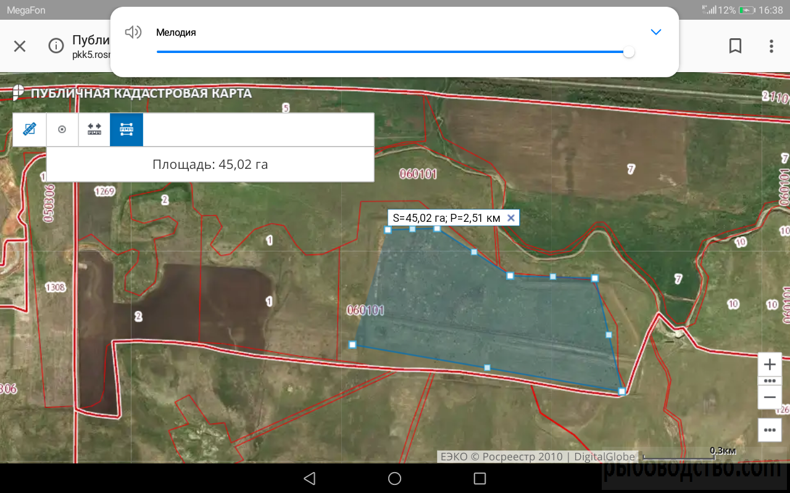Click the Публичная кадастровая карта logo
The image size is (790, 493).
19,93
